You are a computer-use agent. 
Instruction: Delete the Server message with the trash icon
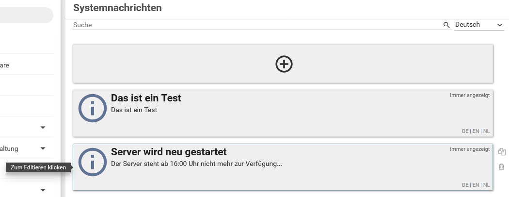click(502, 167)
